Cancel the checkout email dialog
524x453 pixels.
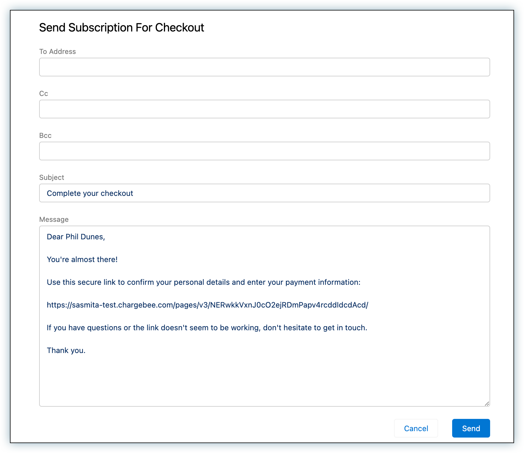(416, 428)
